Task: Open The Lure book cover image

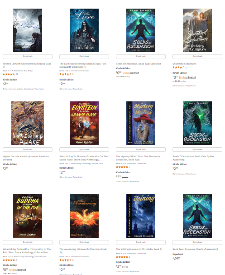Action: coord(84,30)
